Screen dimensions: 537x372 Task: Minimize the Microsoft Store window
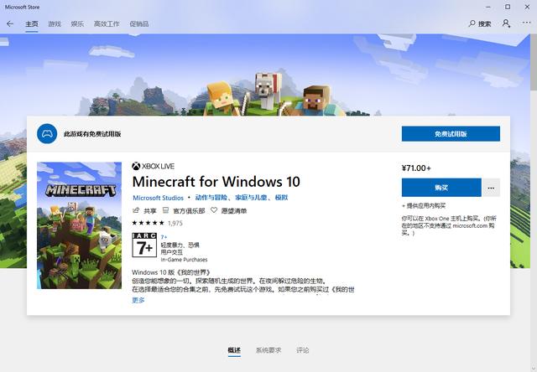coord(488,7)
